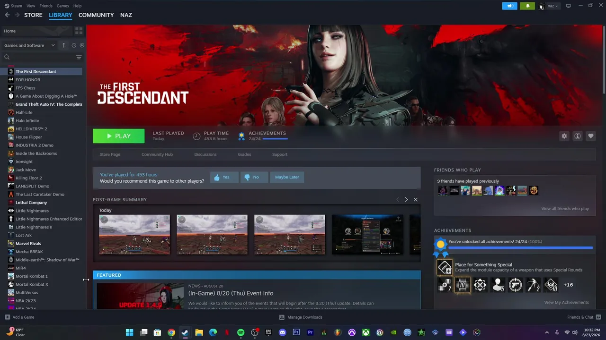Viewport: 606px width, 340px height.
Task: Switch to the STORE tab
Action: point(33,15)
